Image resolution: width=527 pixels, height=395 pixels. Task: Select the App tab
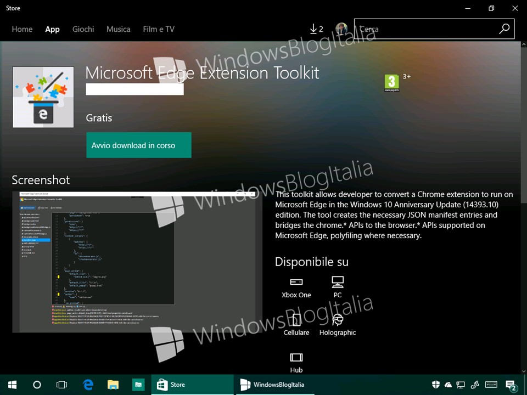pyautogui.click(x=53, y=29)
